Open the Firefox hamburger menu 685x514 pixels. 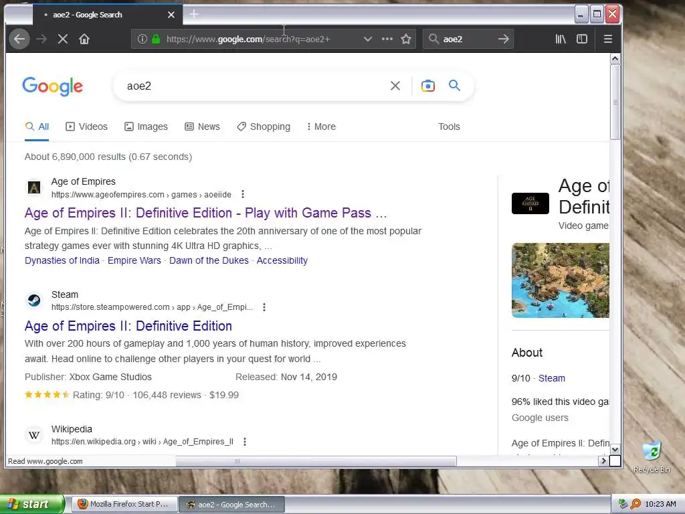pyautogui.click(x=607, y=39)
